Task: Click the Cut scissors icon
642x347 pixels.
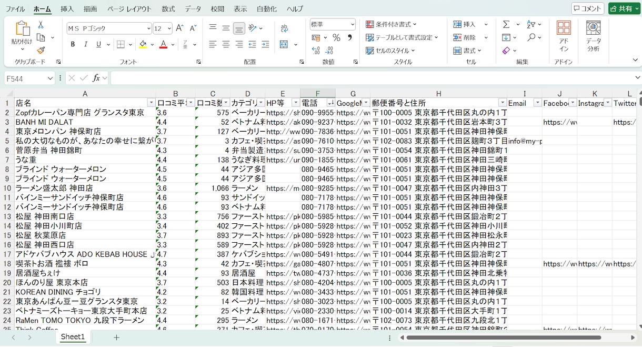Action: 41,25
